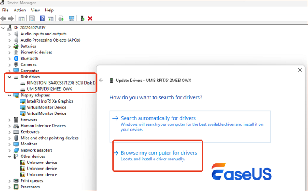The height and width of the screenshot is (191, 308).
Task: Click the back arrow in the Device Manager toolbar
Action: coord(4,18)
